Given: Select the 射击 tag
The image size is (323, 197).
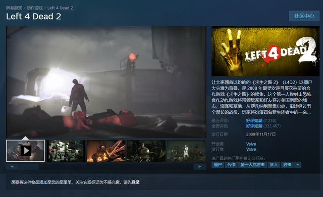Looking at the screenshot, I should click(287, 165).
